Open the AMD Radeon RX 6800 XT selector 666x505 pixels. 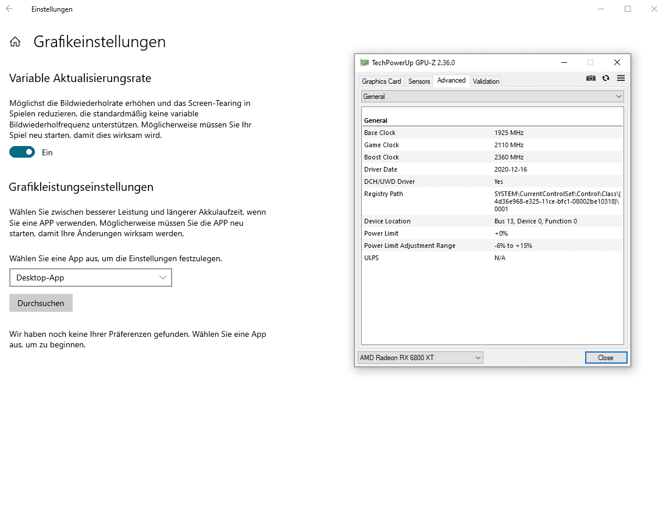420,358
